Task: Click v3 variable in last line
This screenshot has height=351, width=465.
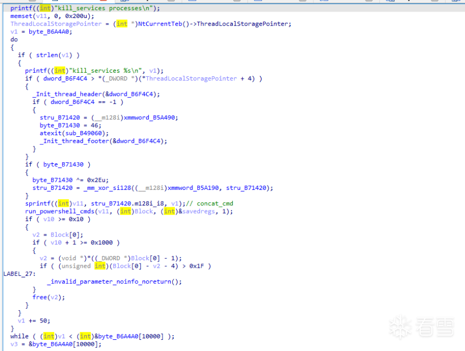Action: tap(14, 344)
